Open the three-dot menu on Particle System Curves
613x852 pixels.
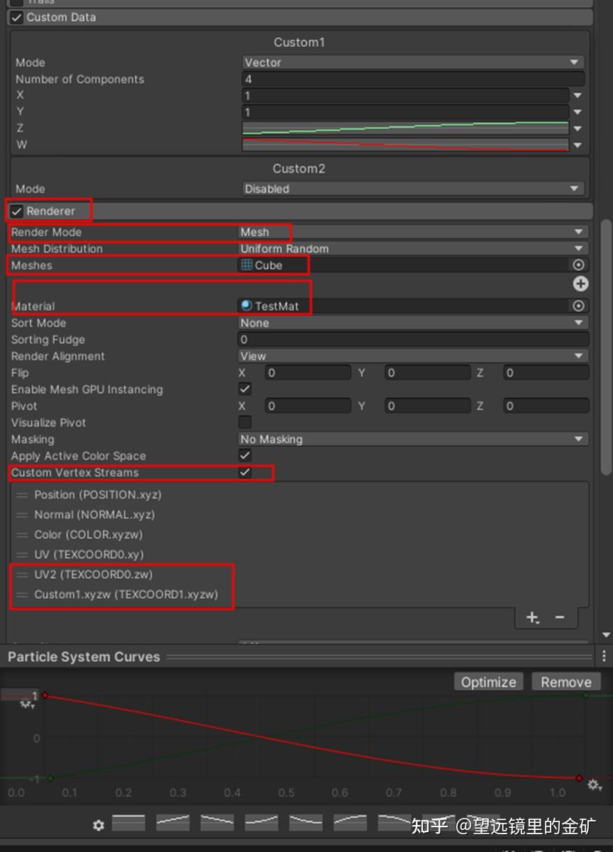[x=604, y=657]
